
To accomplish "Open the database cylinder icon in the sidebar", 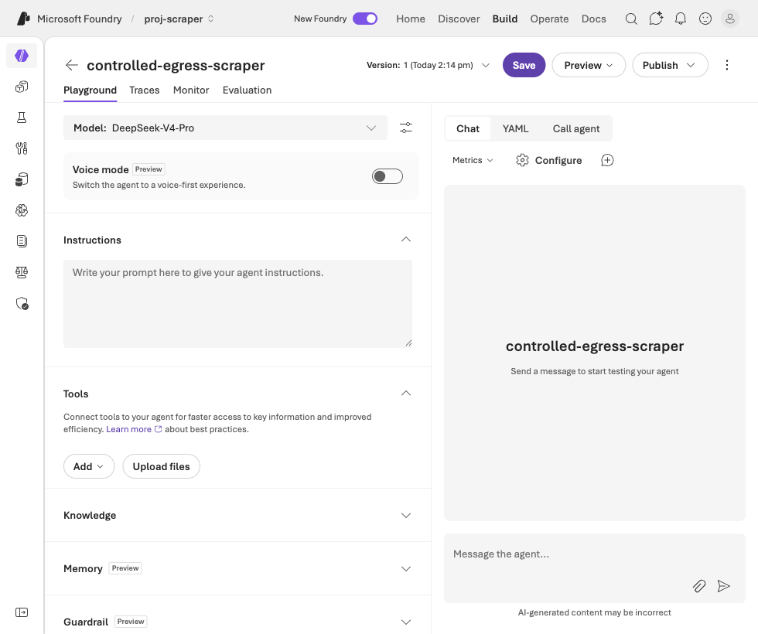I will tap(22, 179).
